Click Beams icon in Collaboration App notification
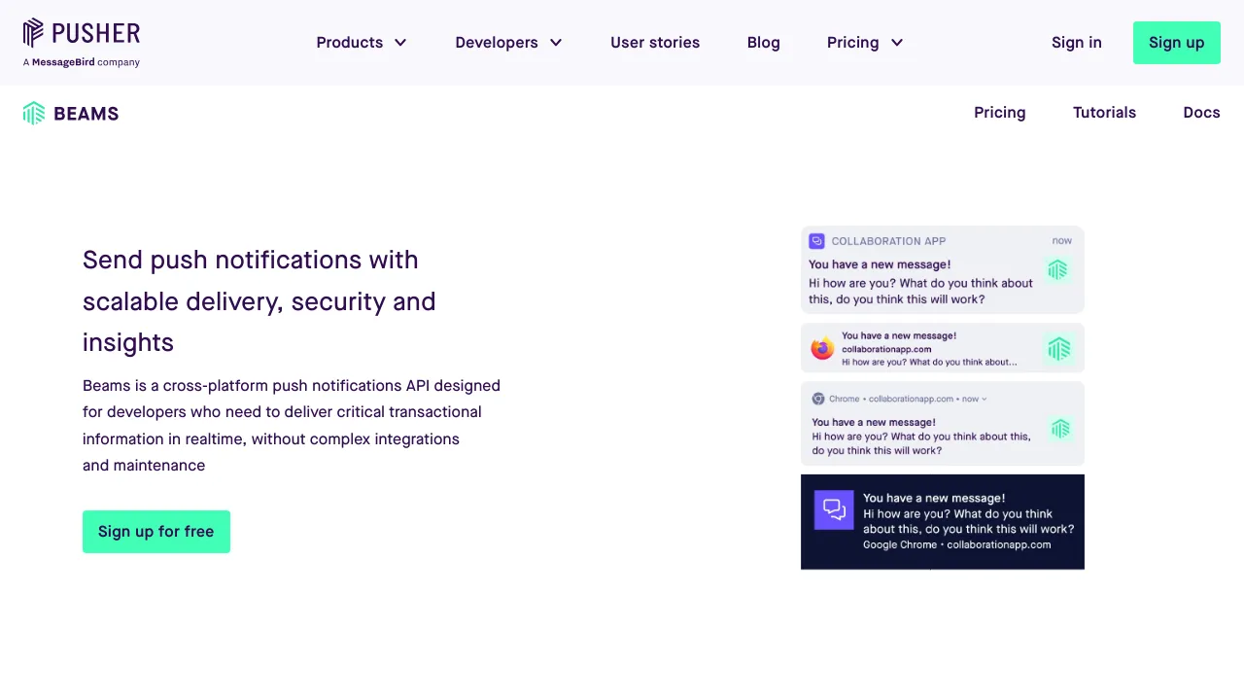The height and width of the screenshot is (700, 1244). click(1057, 270)
